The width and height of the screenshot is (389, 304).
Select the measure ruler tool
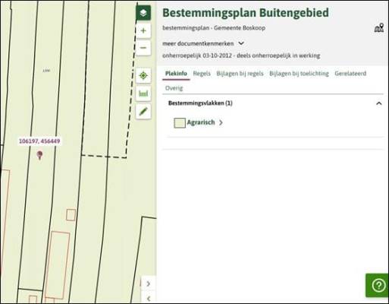143,93
